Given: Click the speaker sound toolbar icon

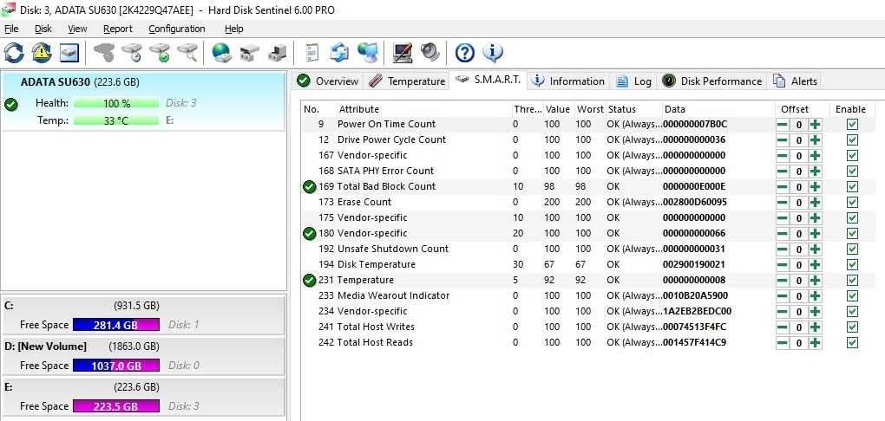Looking at the screenshot, I should pos(429,53).
